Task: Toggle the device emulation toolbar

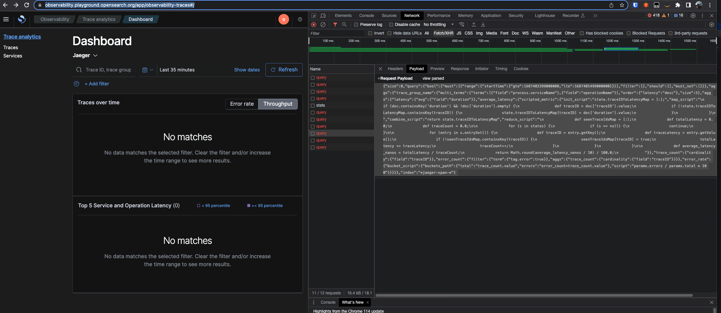Action: [323, 16]
